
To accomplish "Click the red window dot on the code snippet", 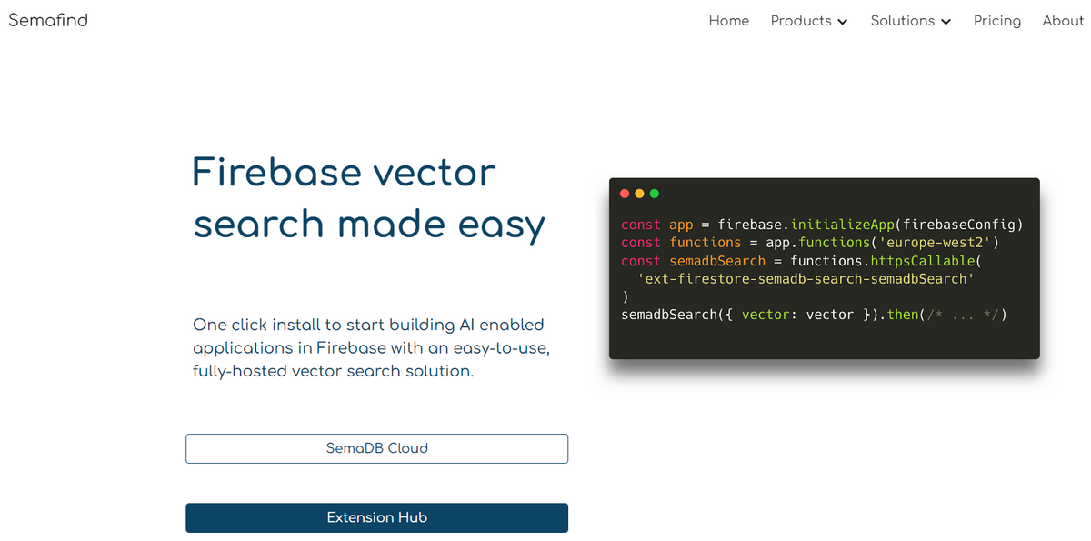I will coord(625,193).
